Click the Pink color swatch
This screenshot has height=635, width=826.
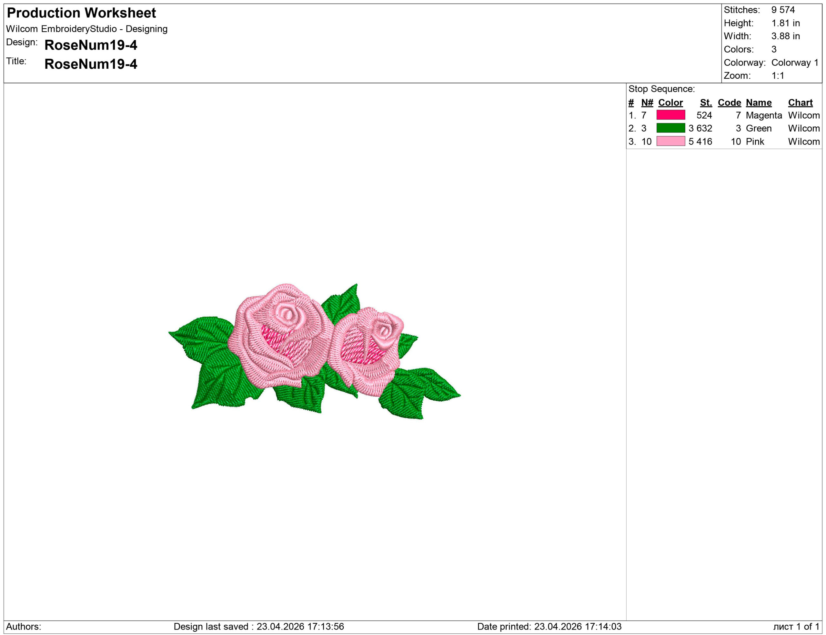(670, 141)
